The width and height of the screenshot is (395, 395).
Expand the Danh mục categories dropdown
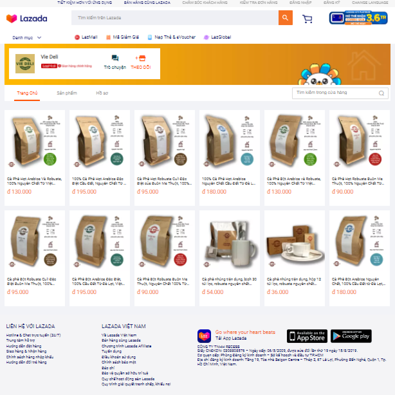[27, 37]
